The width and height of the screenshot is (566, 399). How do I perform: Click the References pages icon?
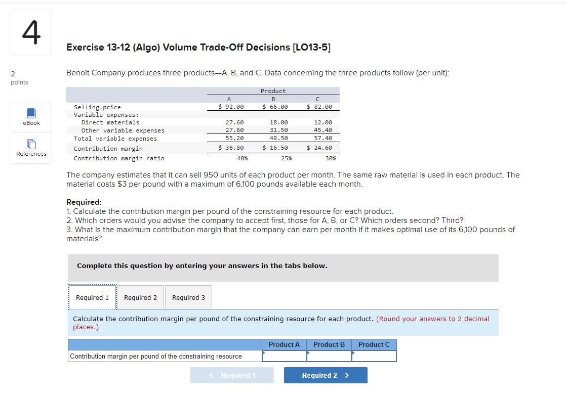point(31,144)
